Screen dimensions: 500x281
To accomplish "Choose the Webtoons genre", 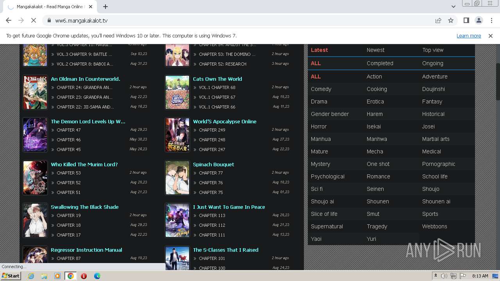I will tap(434, 226).
